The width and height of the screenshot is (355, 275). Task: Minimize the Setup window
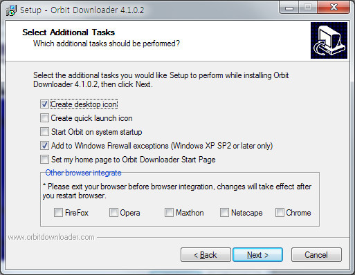click(289, 8)
